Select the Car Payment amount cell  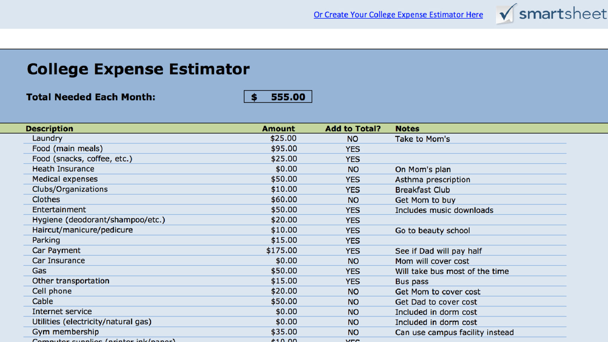click(281, 250)
